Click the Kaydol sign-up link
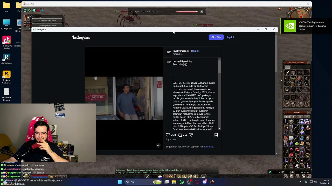The image size is (332, 186). point(230,37)
